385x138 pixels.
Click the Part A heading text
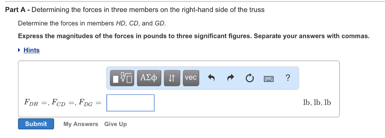(135, 10)
